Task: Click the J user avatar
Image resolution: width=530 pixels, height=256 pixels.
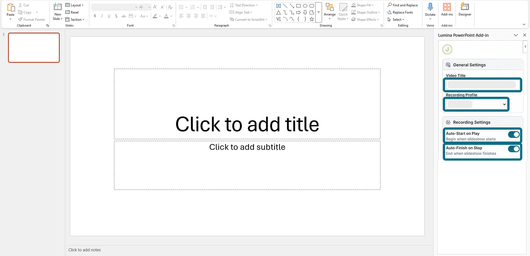Action: tap(447, 49)
